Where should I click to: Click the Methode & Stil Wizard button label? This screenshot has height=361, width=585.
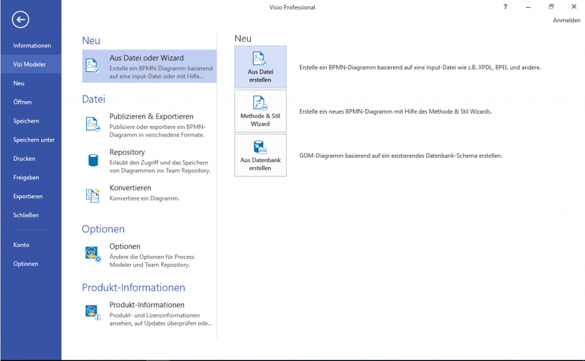coord(261,120)
